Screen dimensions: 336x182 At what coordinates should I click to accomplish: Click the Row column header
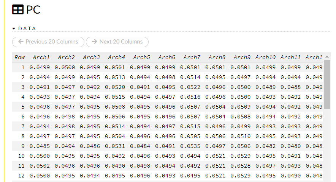pos(20,57)
